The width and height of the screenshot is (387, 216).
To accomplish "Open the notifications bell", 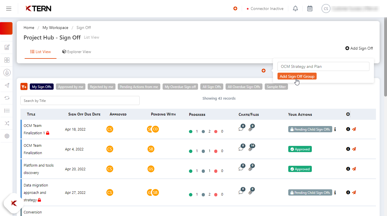I will 295,9.
